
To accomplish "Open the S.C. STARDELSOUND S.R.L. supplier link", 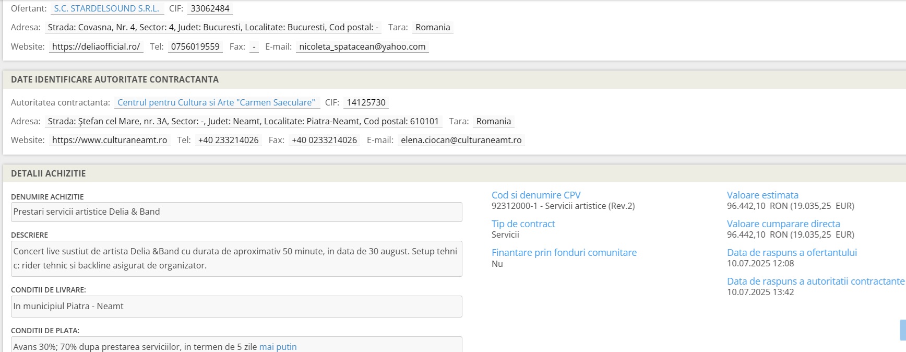I will click(106, 8).
